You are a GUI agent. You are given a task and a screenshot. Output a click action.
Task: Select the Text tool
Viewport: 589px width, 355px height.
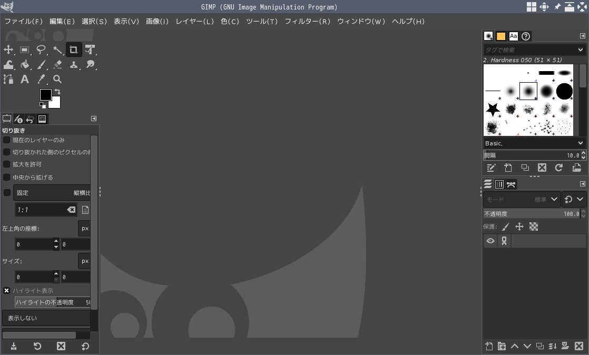[x=25, y=79]
